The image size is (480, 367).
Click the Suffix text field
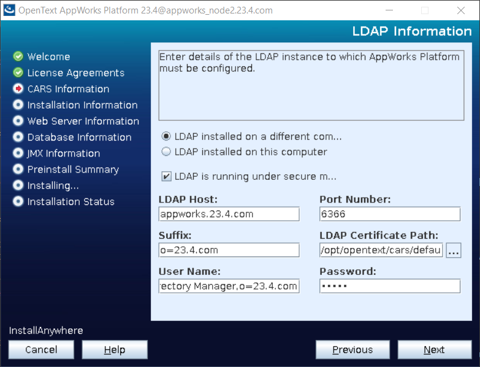(229, 250)
